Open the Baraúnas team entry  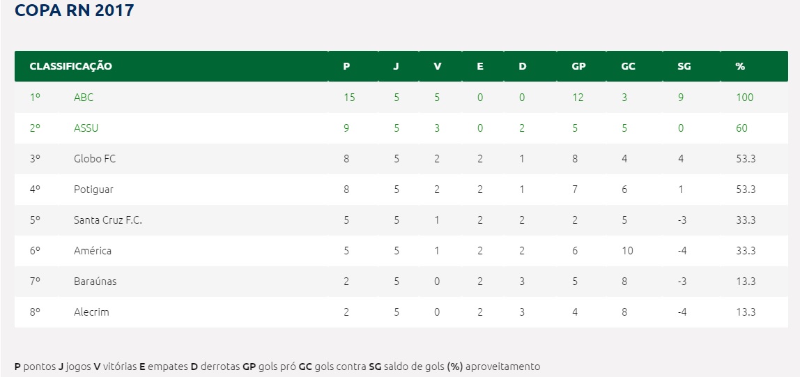tap(95, 281)
